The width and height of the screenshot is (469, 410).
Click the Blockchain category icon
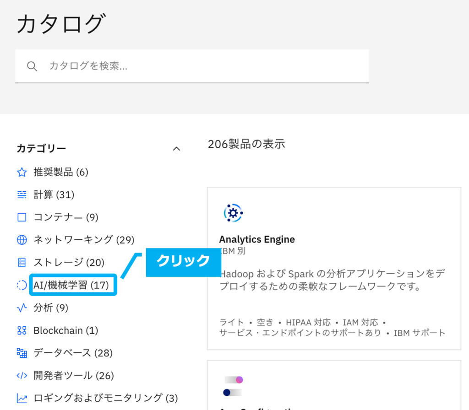(x=22, y=330)
